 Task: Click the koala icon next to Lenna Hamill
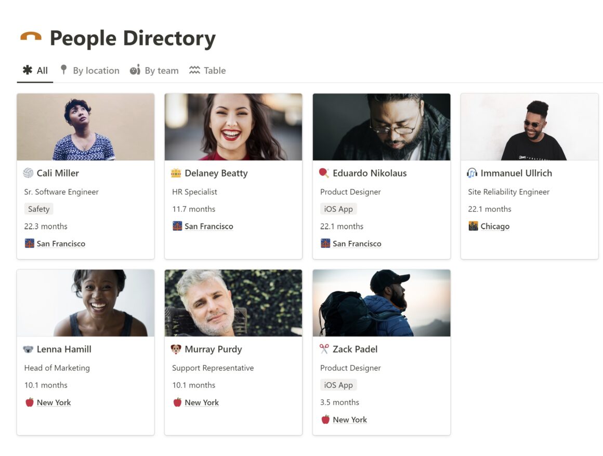(29, 349)
